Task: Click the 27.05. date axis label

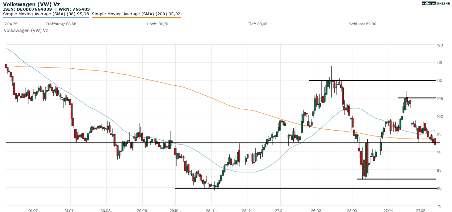Action: tap(422, 210)
